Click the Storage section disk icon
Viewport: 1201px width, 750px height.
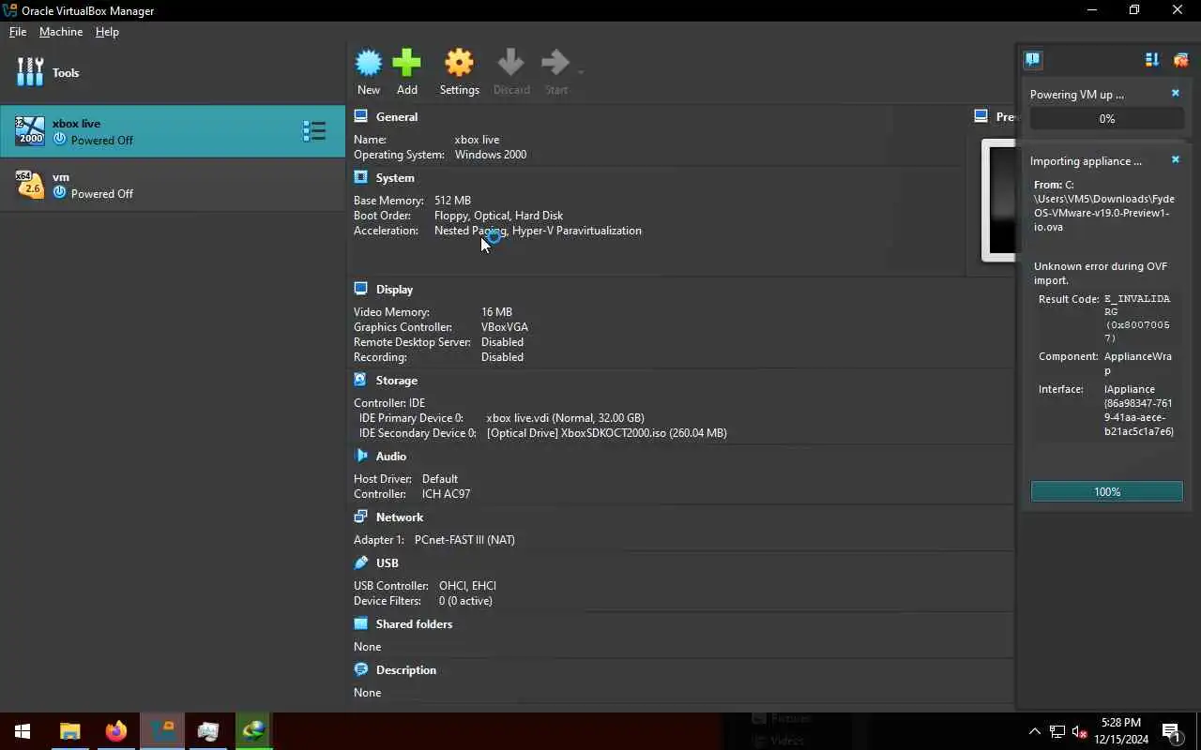pos(361,380)
